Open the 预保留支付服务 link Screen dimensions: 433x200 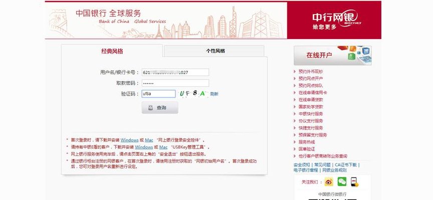pos(313,135)
